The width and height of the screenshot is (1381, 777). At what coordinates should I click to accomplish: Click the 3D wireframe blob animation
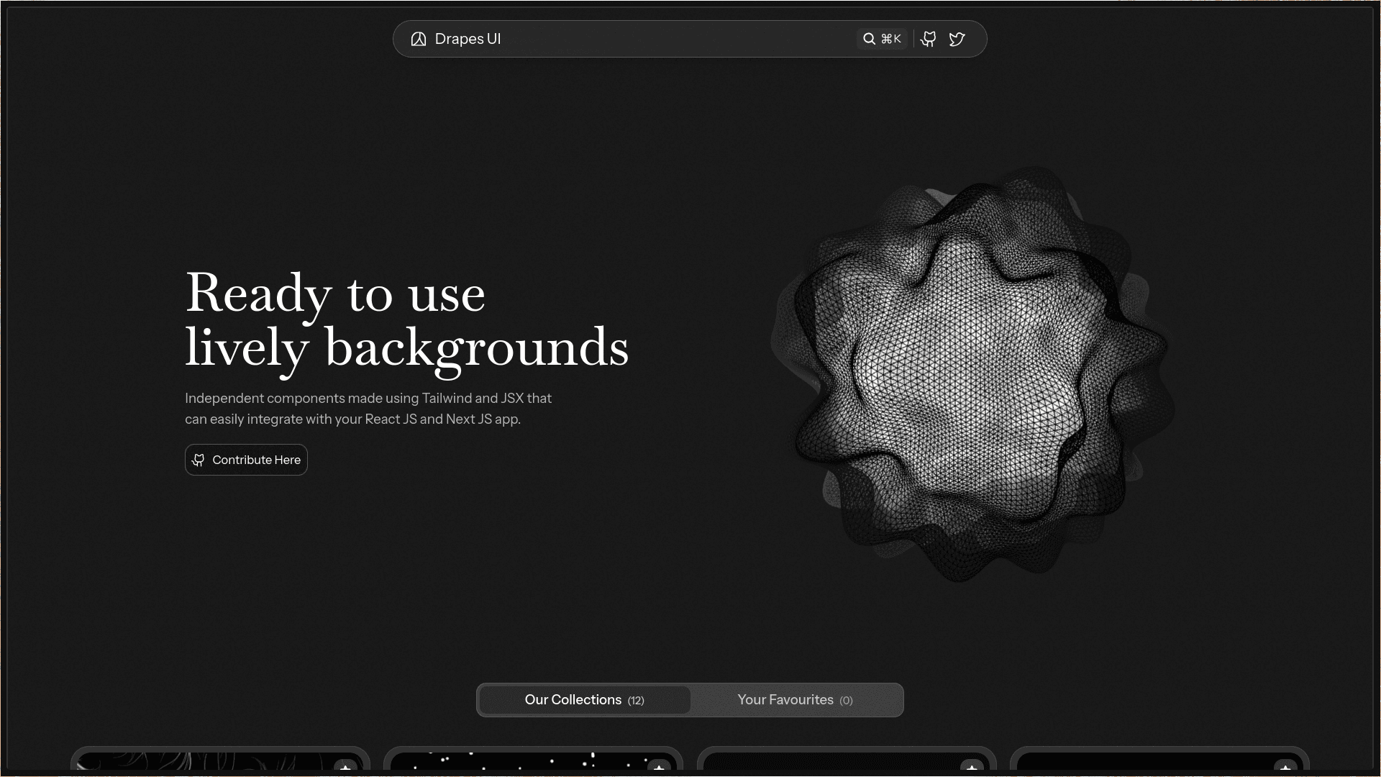click(971, 374)
